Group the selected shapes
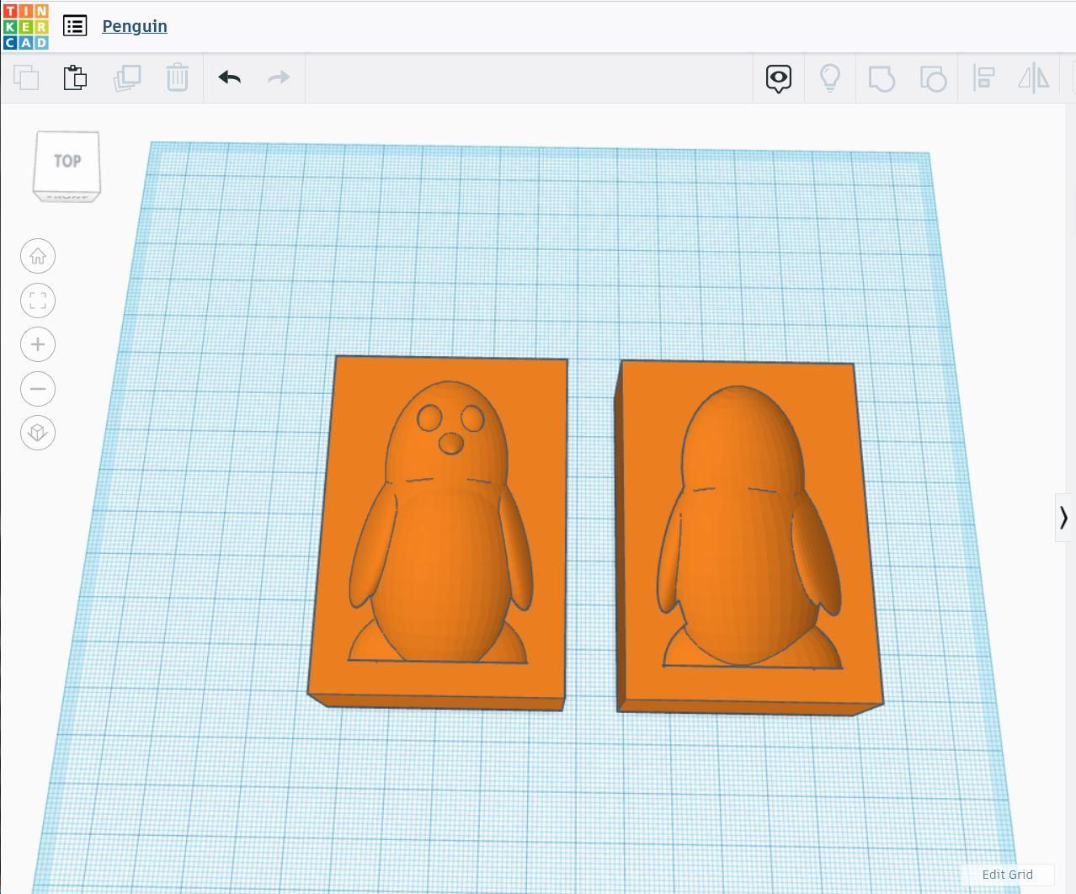This screenshot has width=1076, height=894. (882, 77)
